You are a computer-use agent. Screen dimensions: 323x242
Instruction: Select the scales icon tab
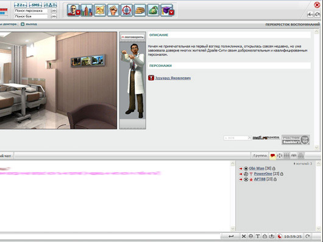tap(280, 156)
